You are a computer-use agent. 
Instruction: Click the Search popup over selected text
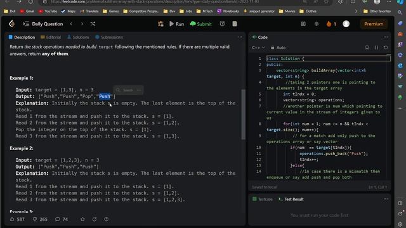[125, 90]
